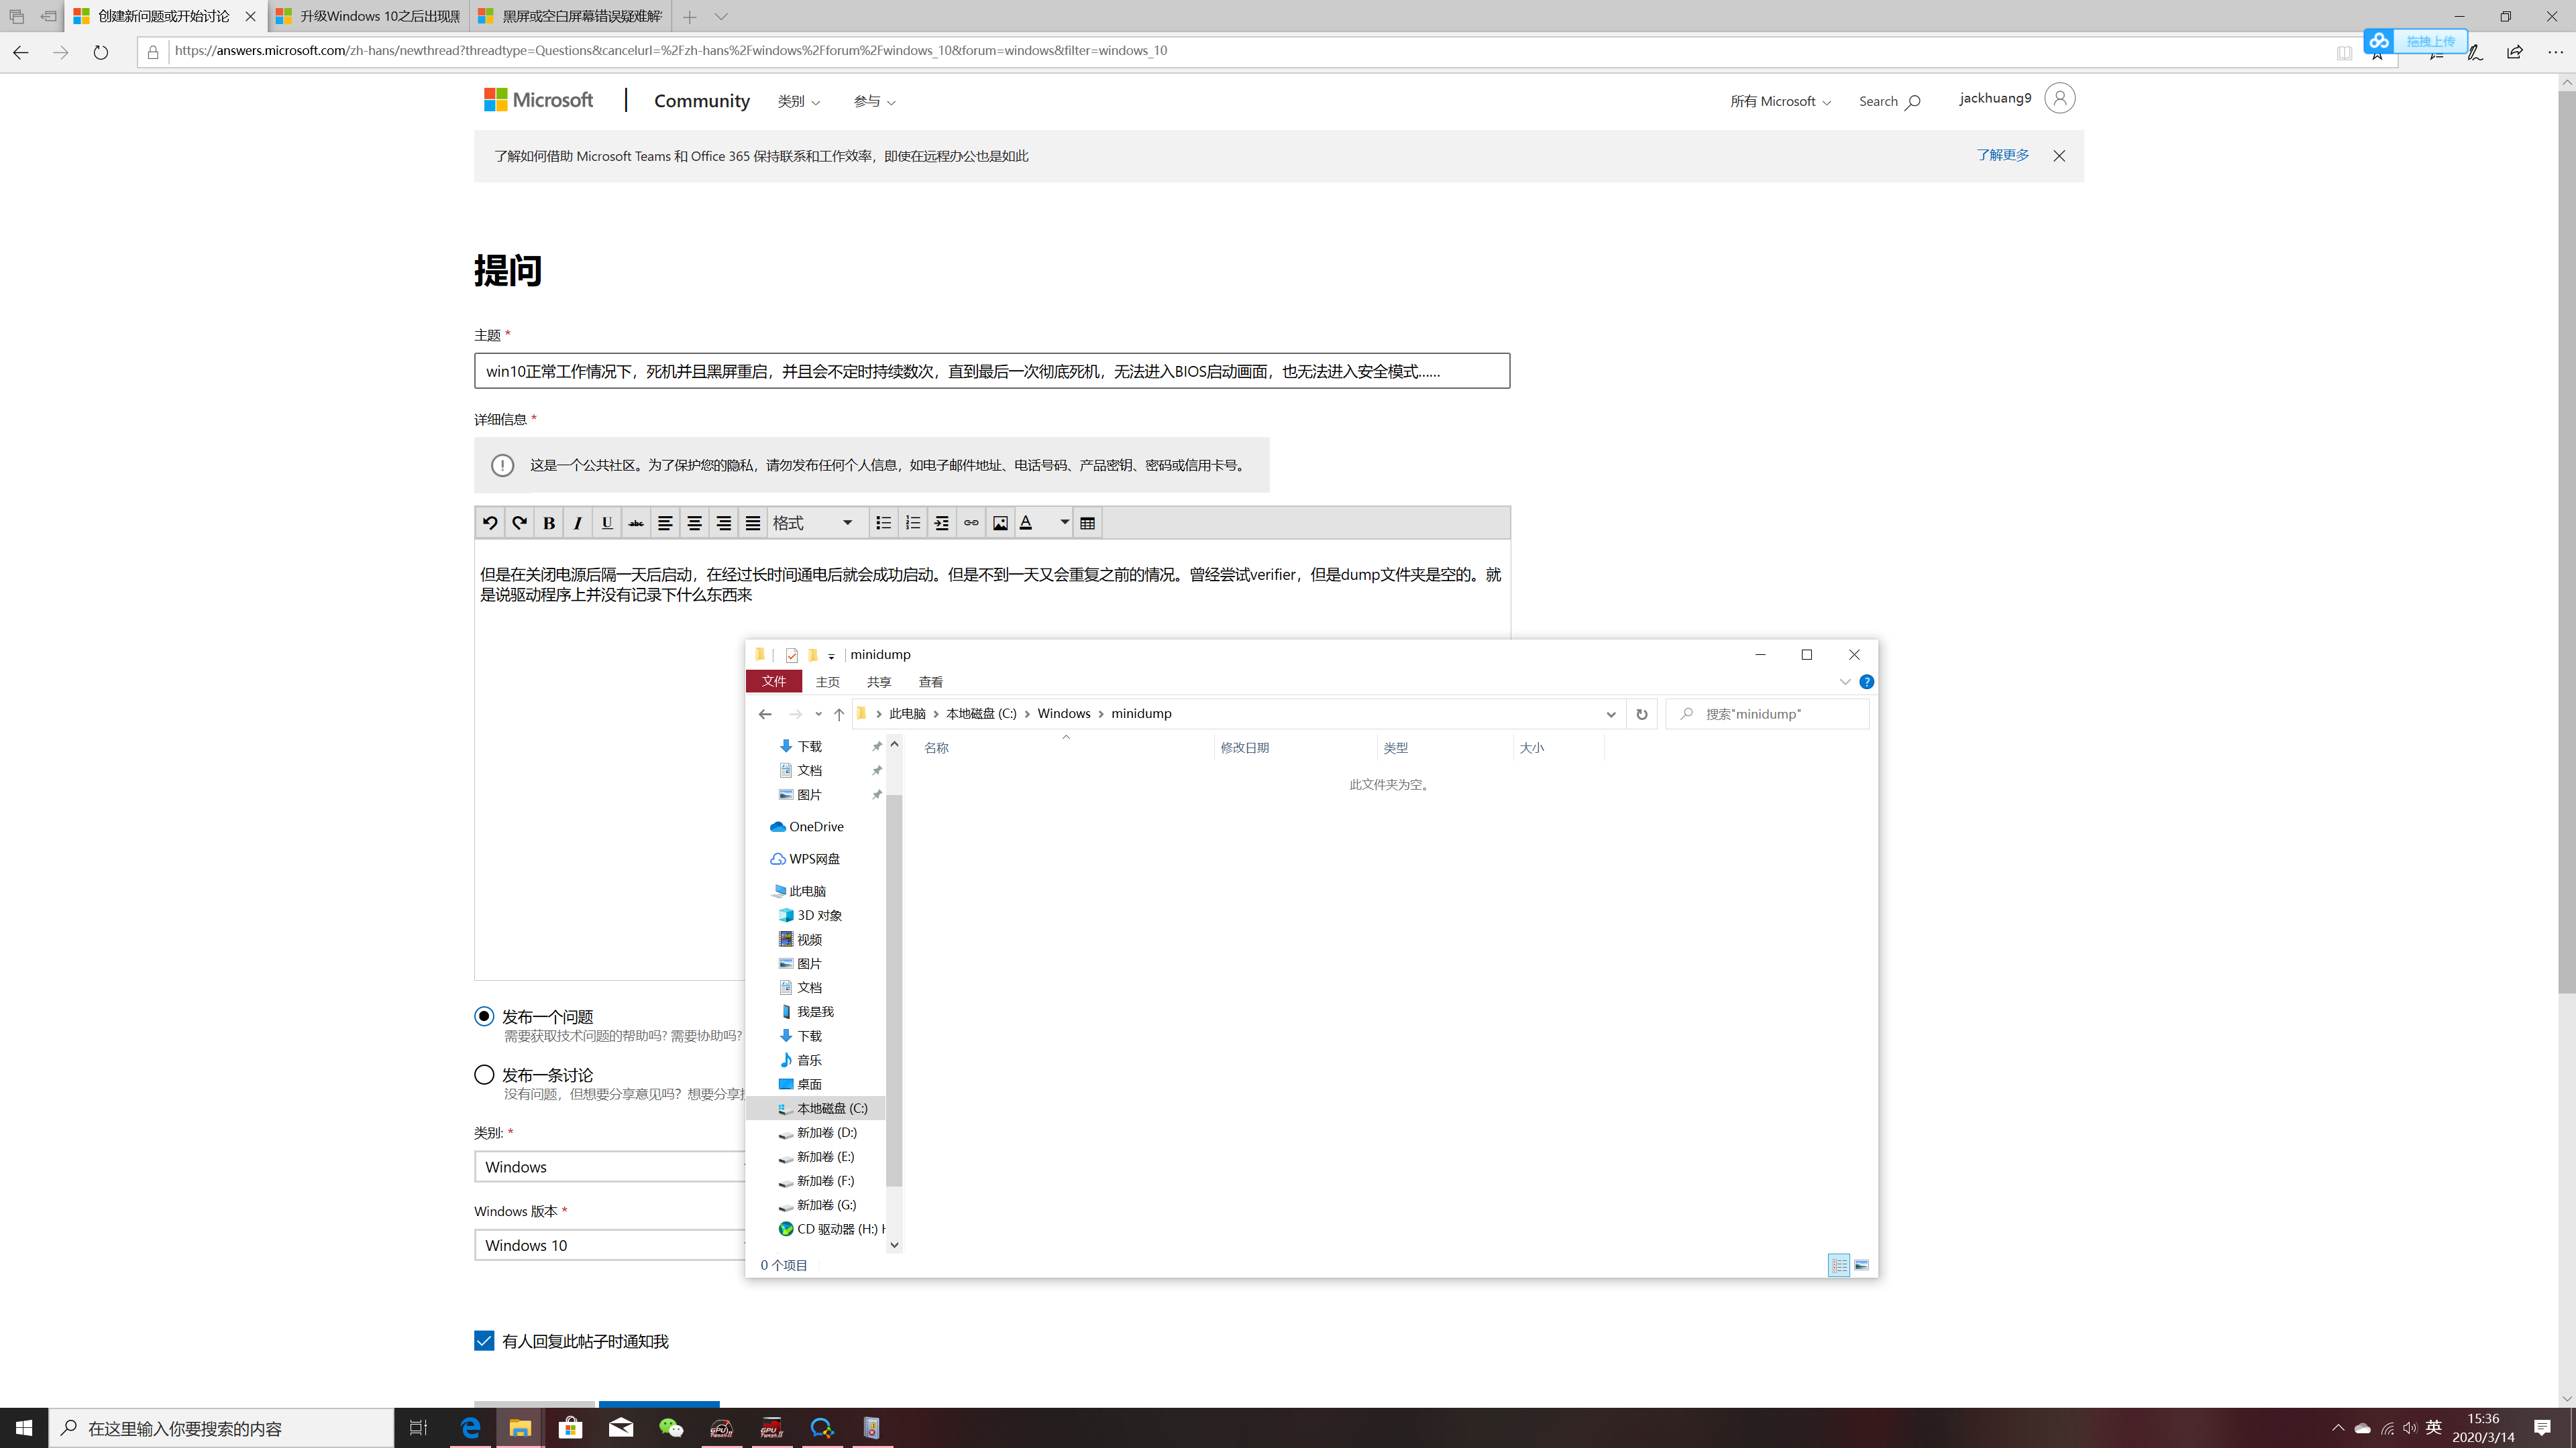This screenshot has width=2576, height=1448.
Task: Justify text in the editor
Action: tap(753, 523)
